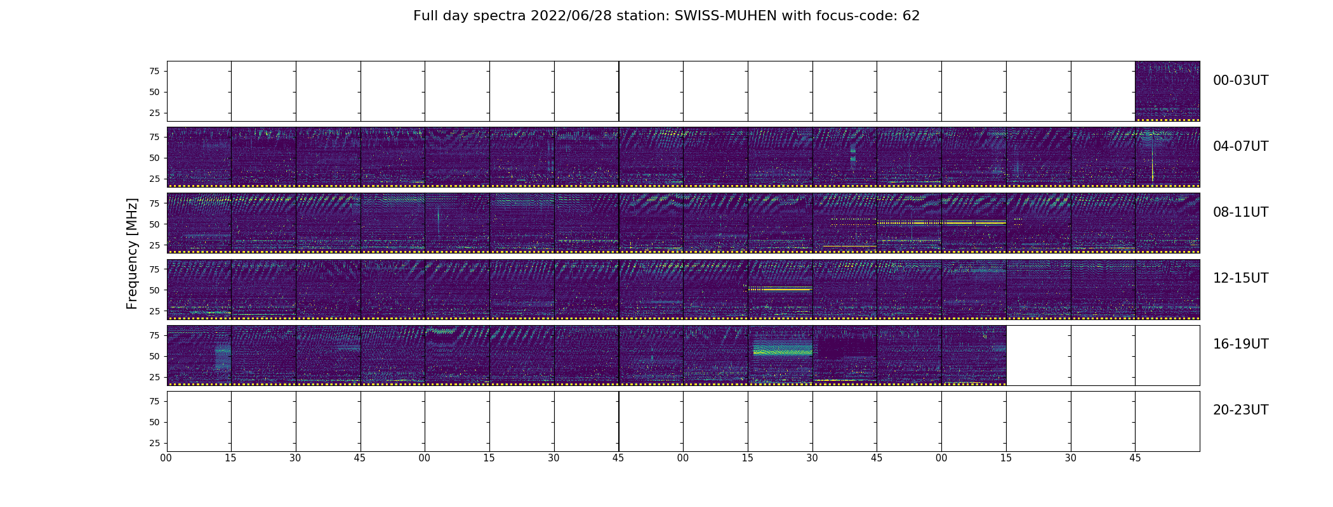Click the 75 frequency tick in the top row
1333x507 pixels.
click(x=154, y=71)
